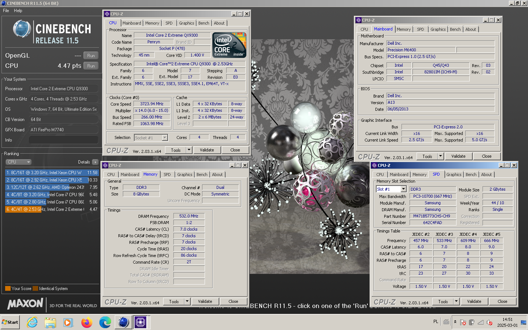Click CPU-Z title icon in CPU window
The image size is (528, 330).
coord(107,14)
